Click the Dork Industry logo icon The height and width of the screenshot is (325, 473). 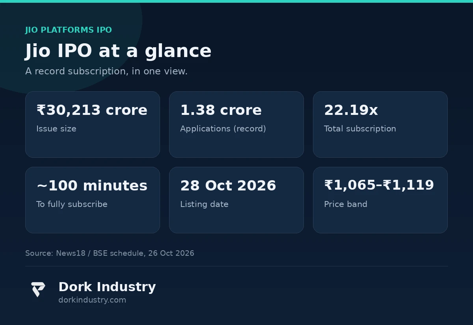click(38, 290)
